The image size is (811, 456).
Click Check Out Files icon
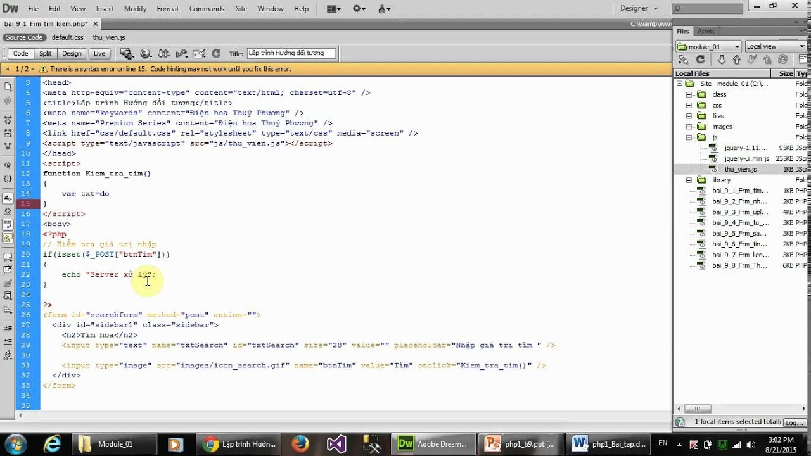tap(751, 60)
